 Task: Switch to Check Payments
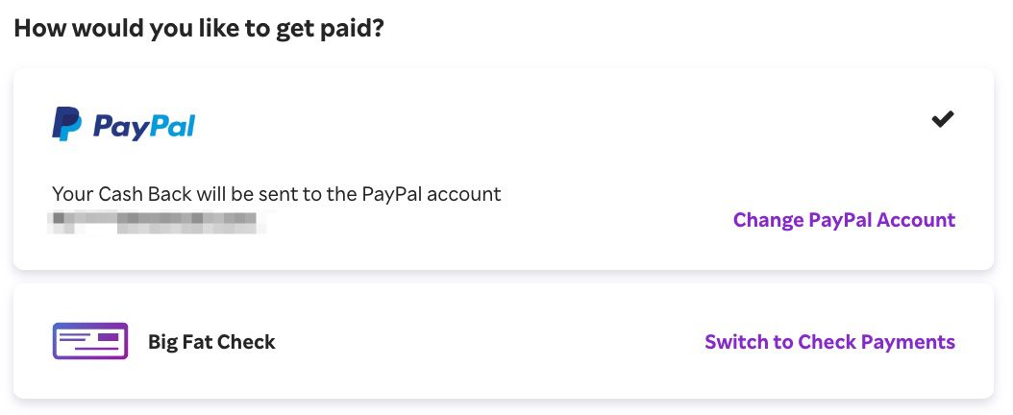(x=829, y=341)
